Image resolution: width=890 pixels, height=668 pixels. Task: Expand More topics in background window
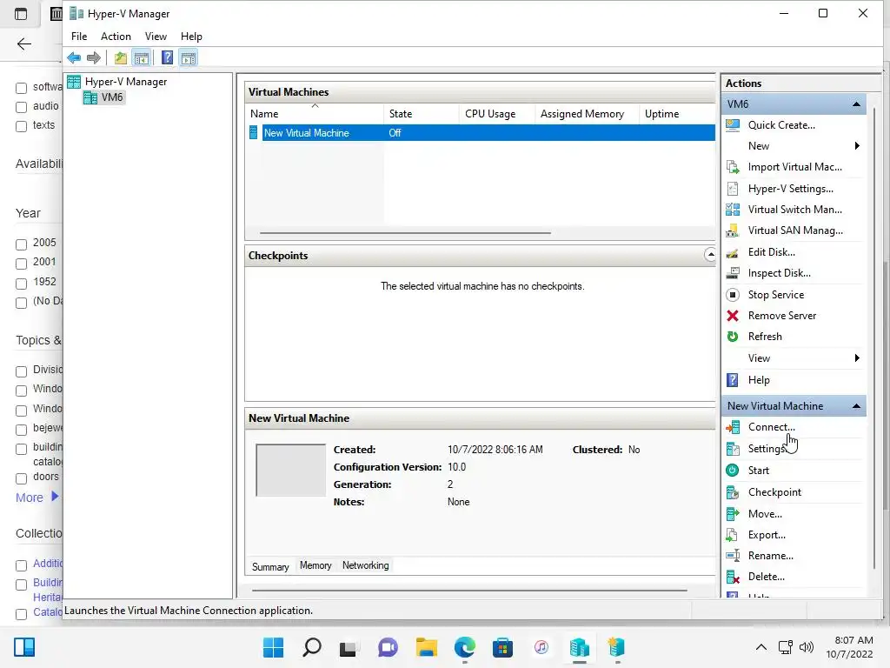click(37, 498)
